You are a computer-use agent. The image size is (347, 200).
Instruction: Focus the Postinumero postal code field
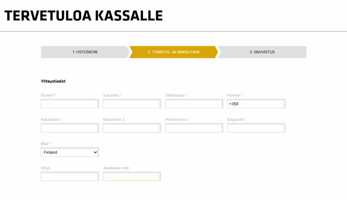194,128
